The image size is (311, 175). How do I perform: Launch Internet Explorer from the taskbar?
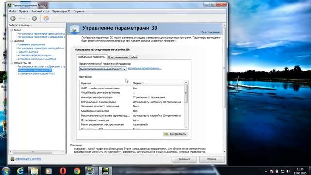(20, 171)
